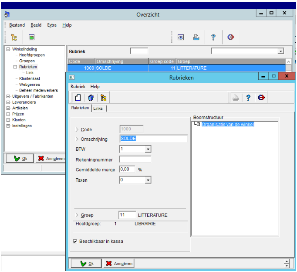Expand the Klanten tree node
The width and height of the screenshot is (297, 272).
point(8,120)
